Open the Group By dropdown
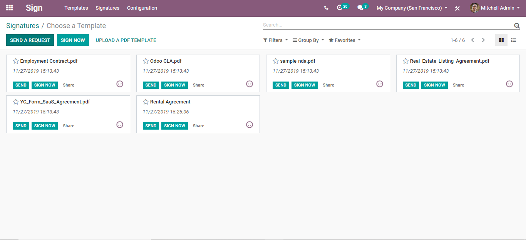Image resolution: width=526 pixels, height=240 pixels. pyautogui.click(x=308, y=40)
